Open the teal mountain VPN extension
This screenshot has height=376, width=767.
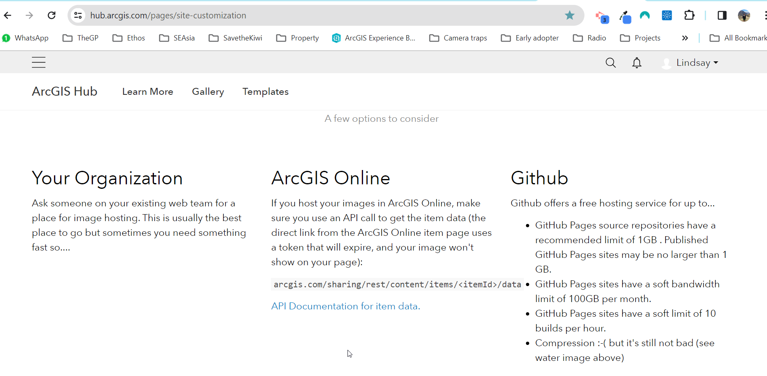tap(645, 16)
